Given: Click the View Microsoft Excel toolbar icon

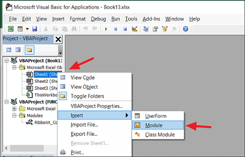Looking at the screenshot, I should click(10, 29).
